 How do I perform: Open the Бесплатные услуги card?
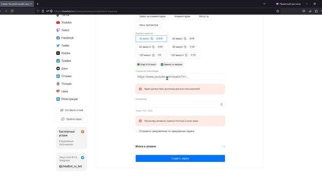click(71, 138)
